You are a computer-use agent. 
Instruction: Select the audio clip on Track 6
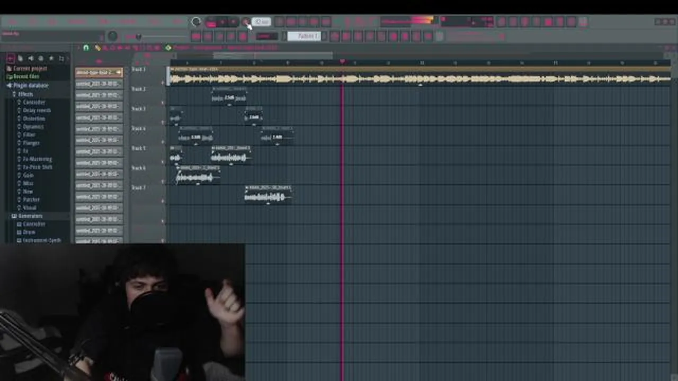tap(198, 175)
